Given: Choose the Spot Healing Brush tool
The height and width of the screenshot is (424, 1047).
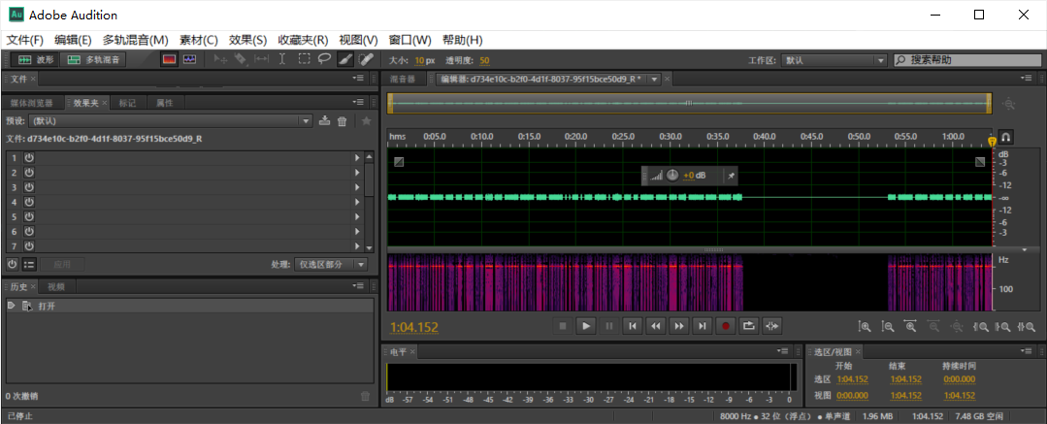Looking at the screenshot, I should (365, 59).
